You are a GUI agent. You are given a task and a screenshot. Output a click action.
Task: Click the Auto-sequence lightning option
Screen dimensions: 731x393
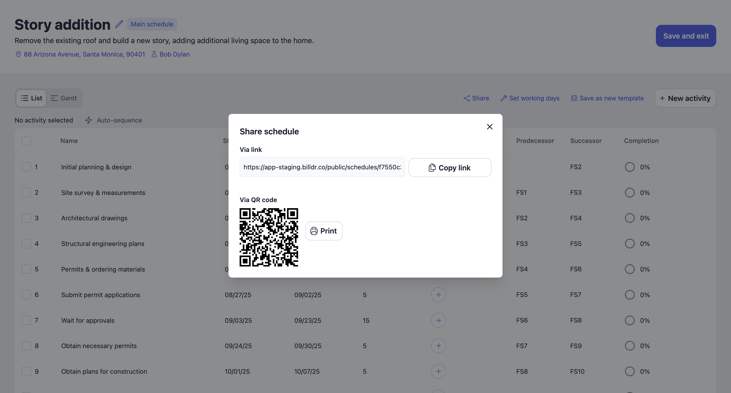[113, 120]
